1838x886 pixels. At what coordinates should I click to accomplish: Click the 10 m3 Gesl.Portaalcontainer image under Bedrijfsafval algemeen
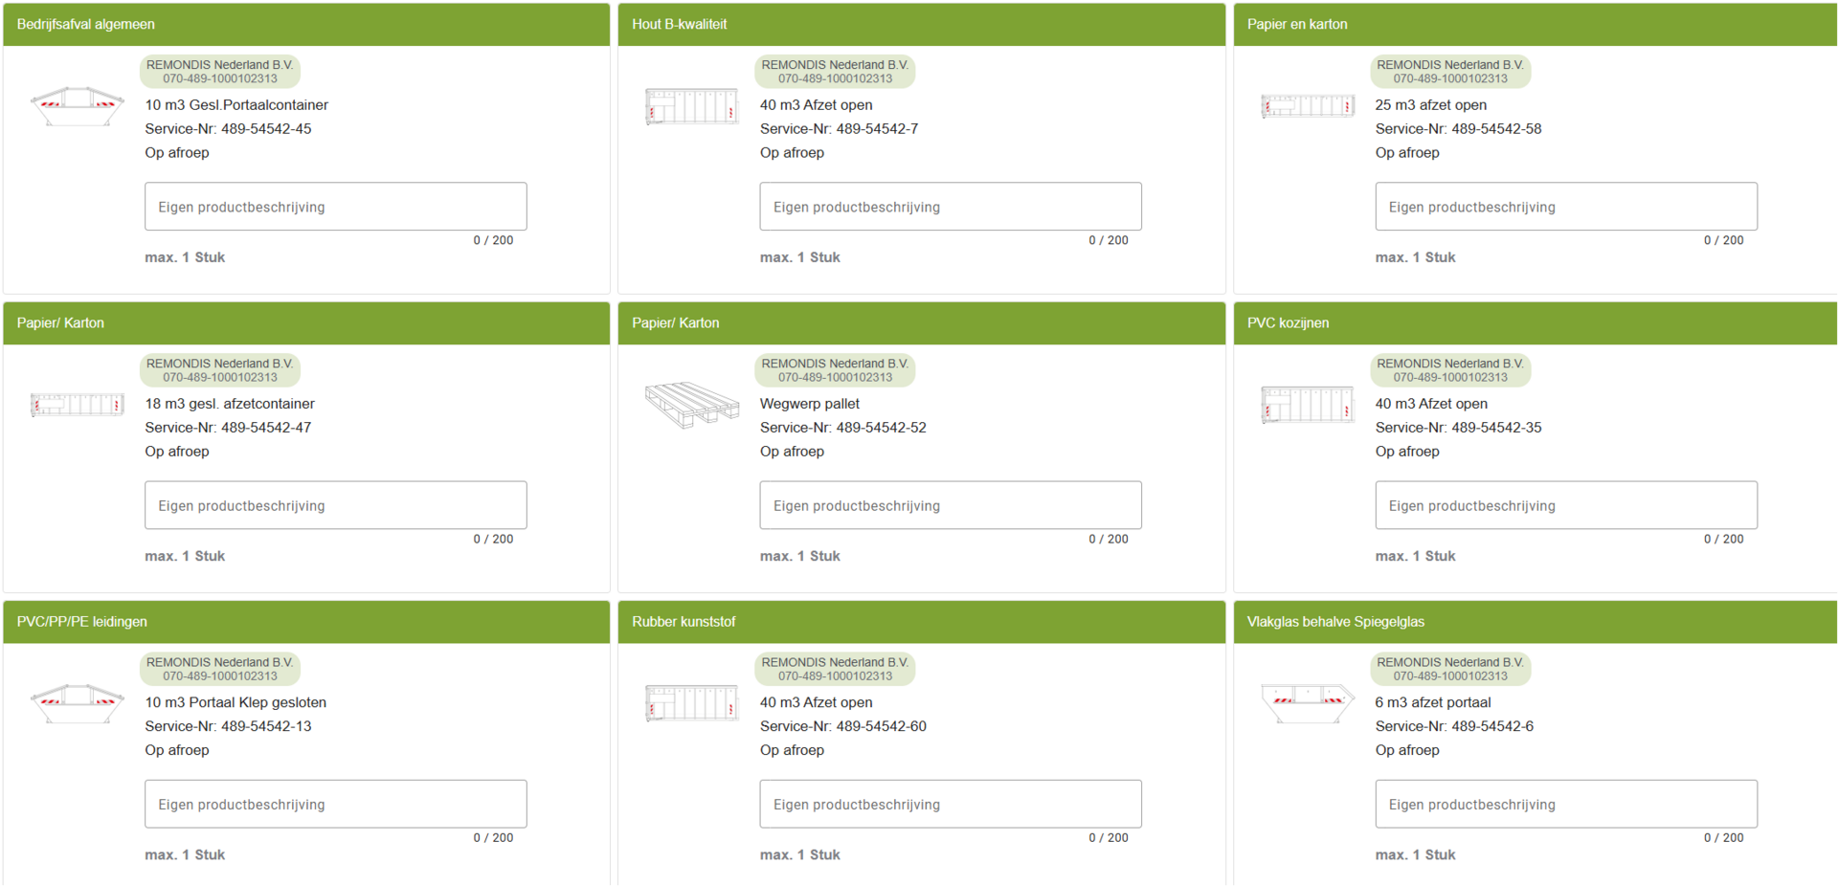(x=77, y=106)
